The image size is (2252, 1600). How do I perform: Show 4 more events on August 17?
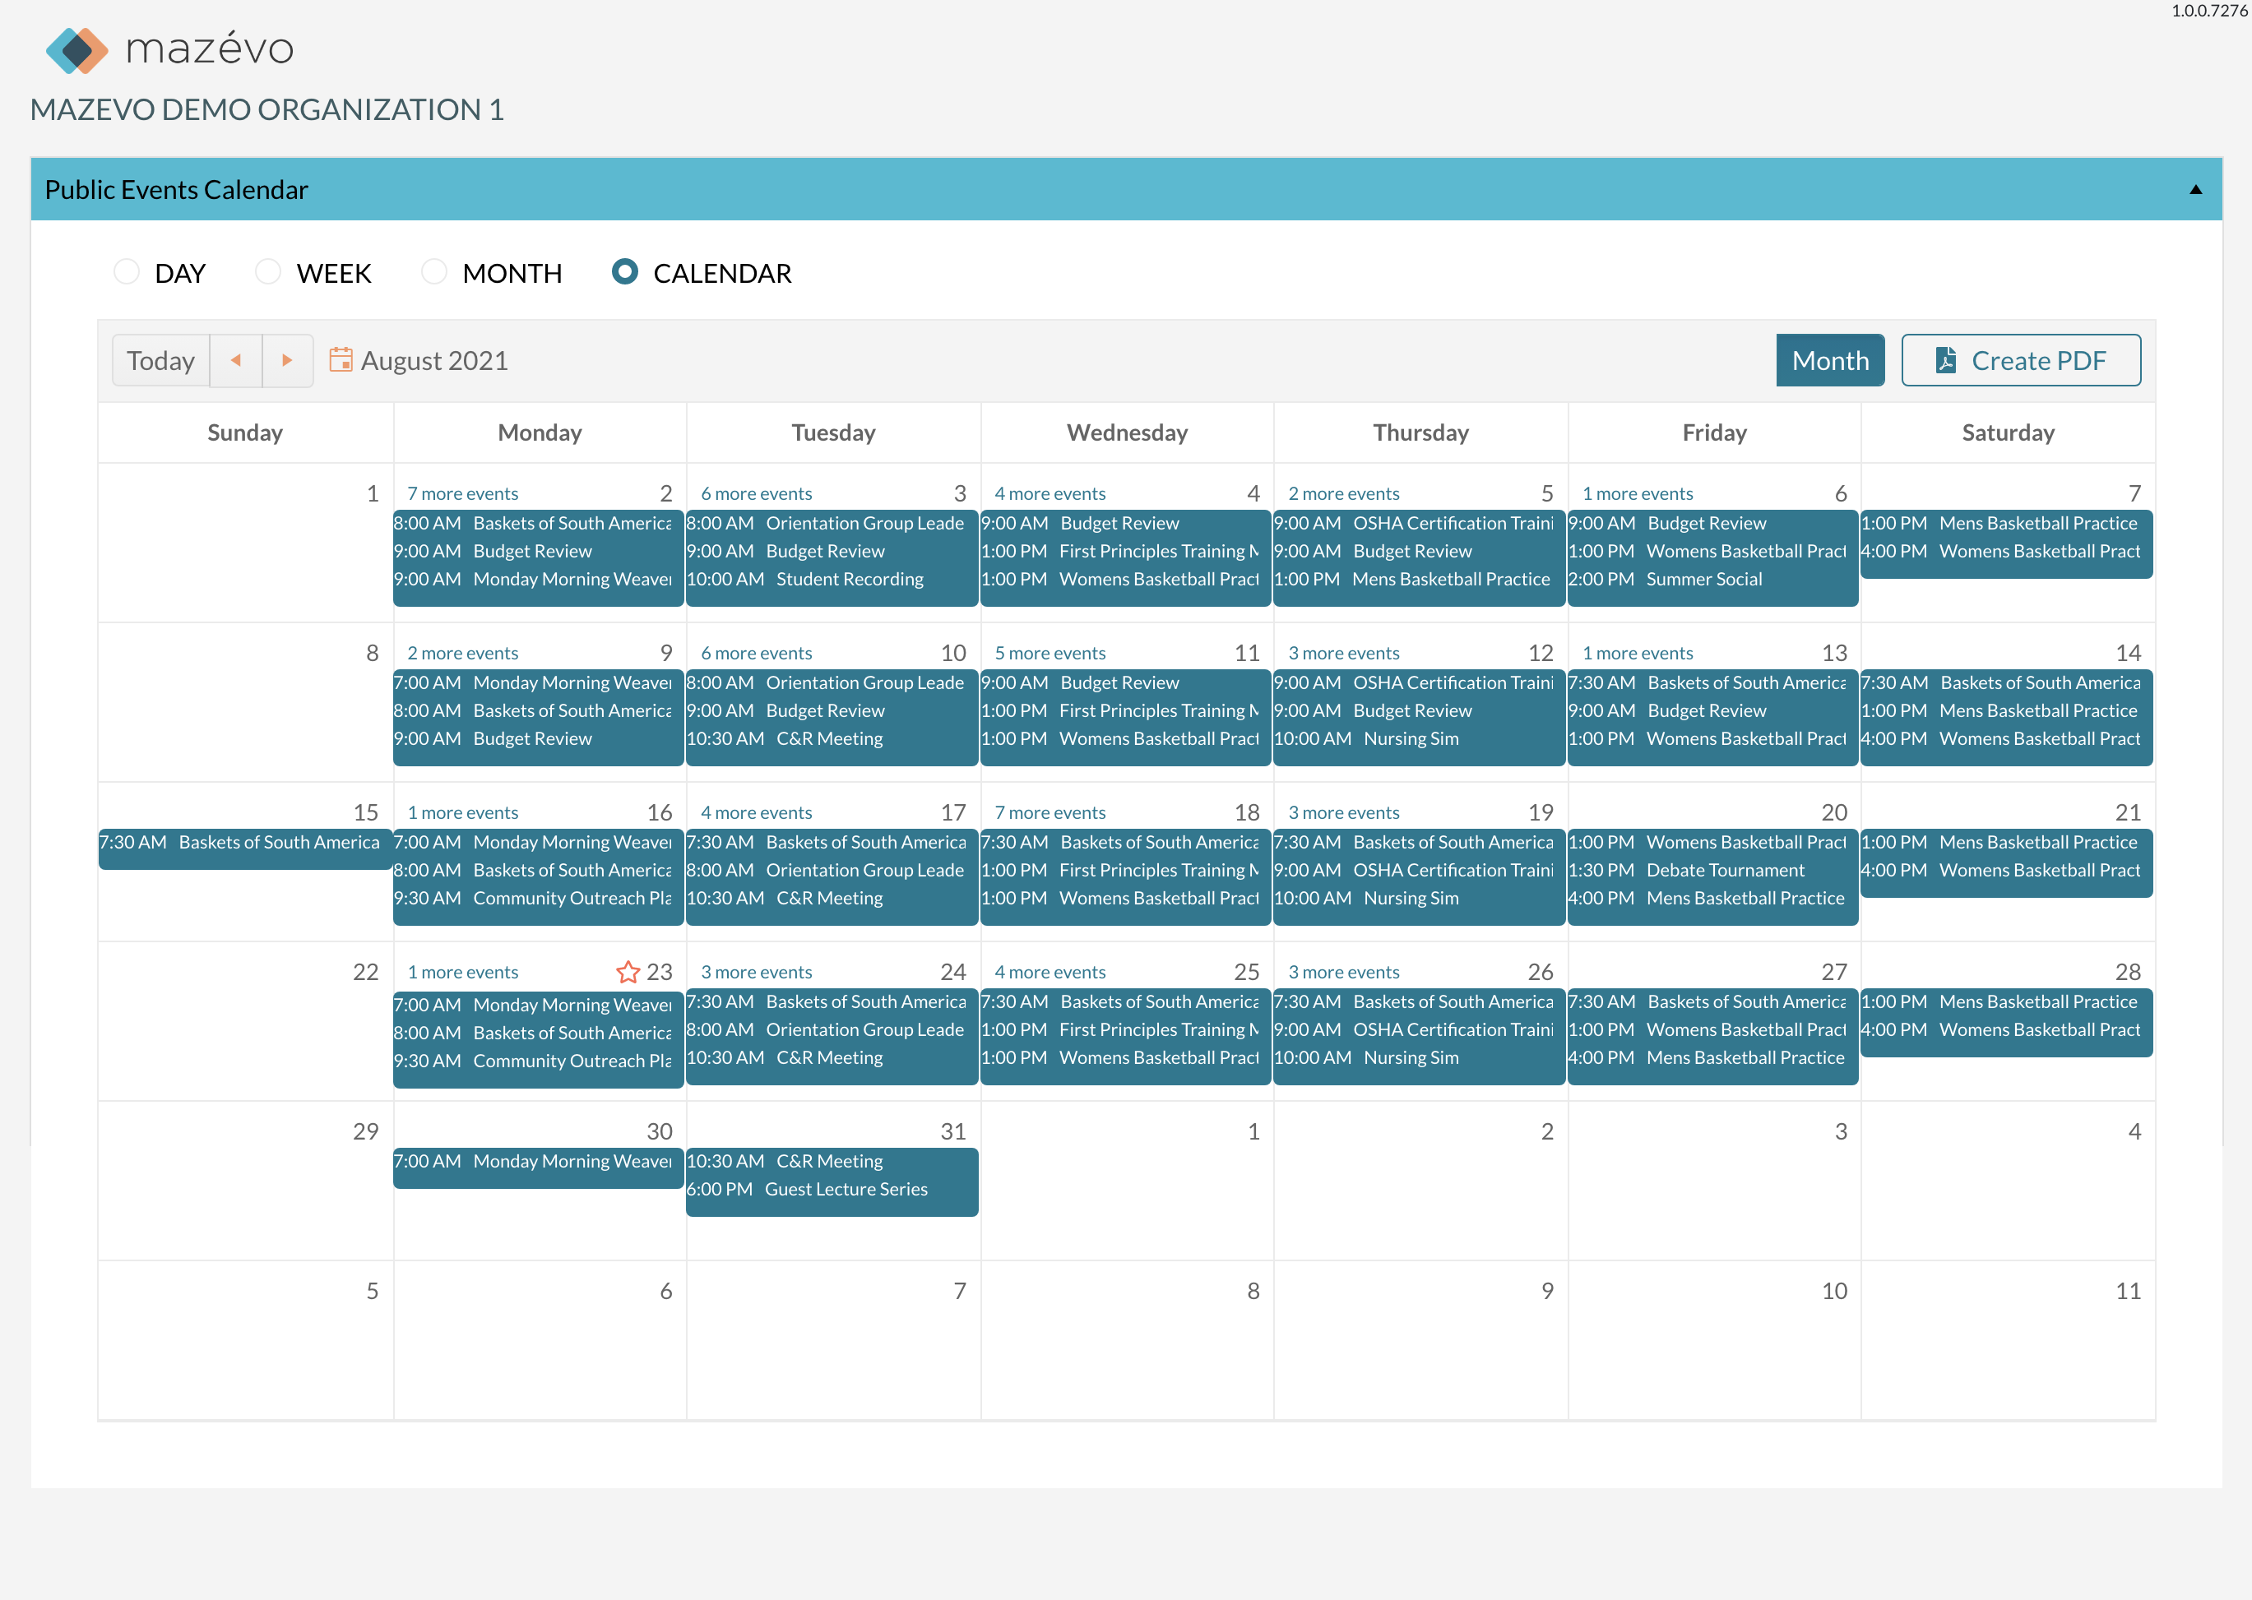[756, 813]
